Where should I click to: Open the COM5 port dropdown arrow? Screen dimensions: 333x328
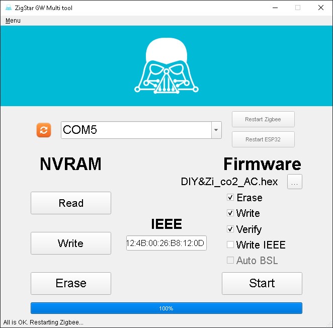tap(216, 130)
